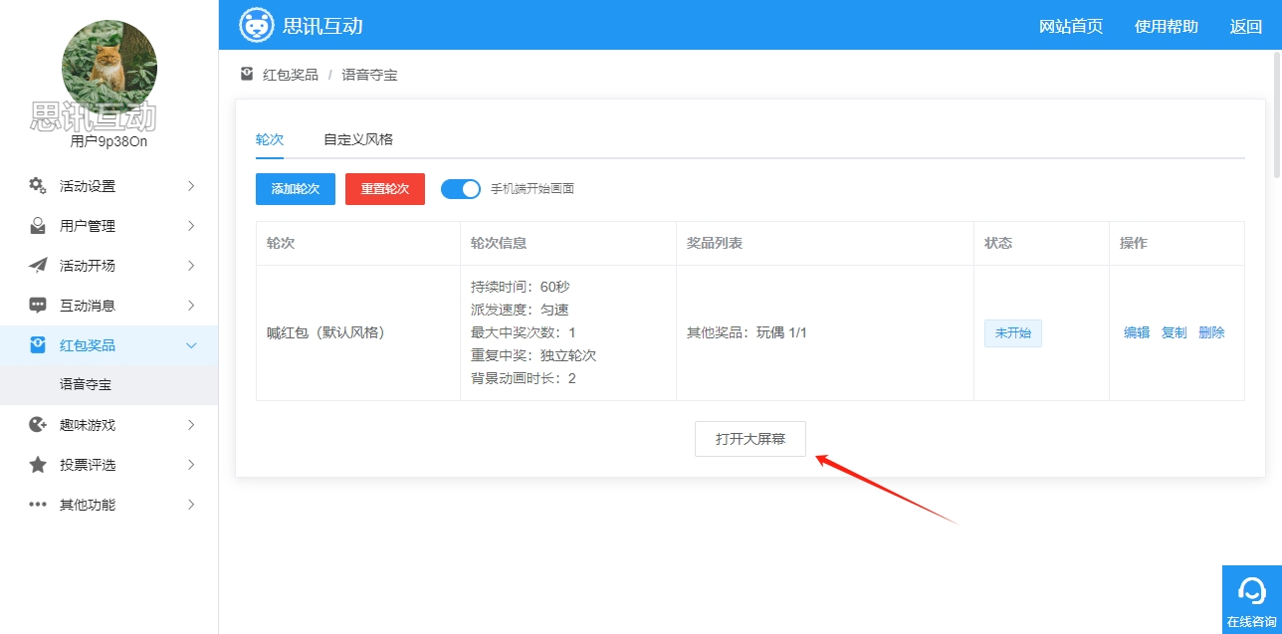1282x634 pixels.
Task: Expand 投票评选 menu chevron
Action: click(x=191, y=465)
